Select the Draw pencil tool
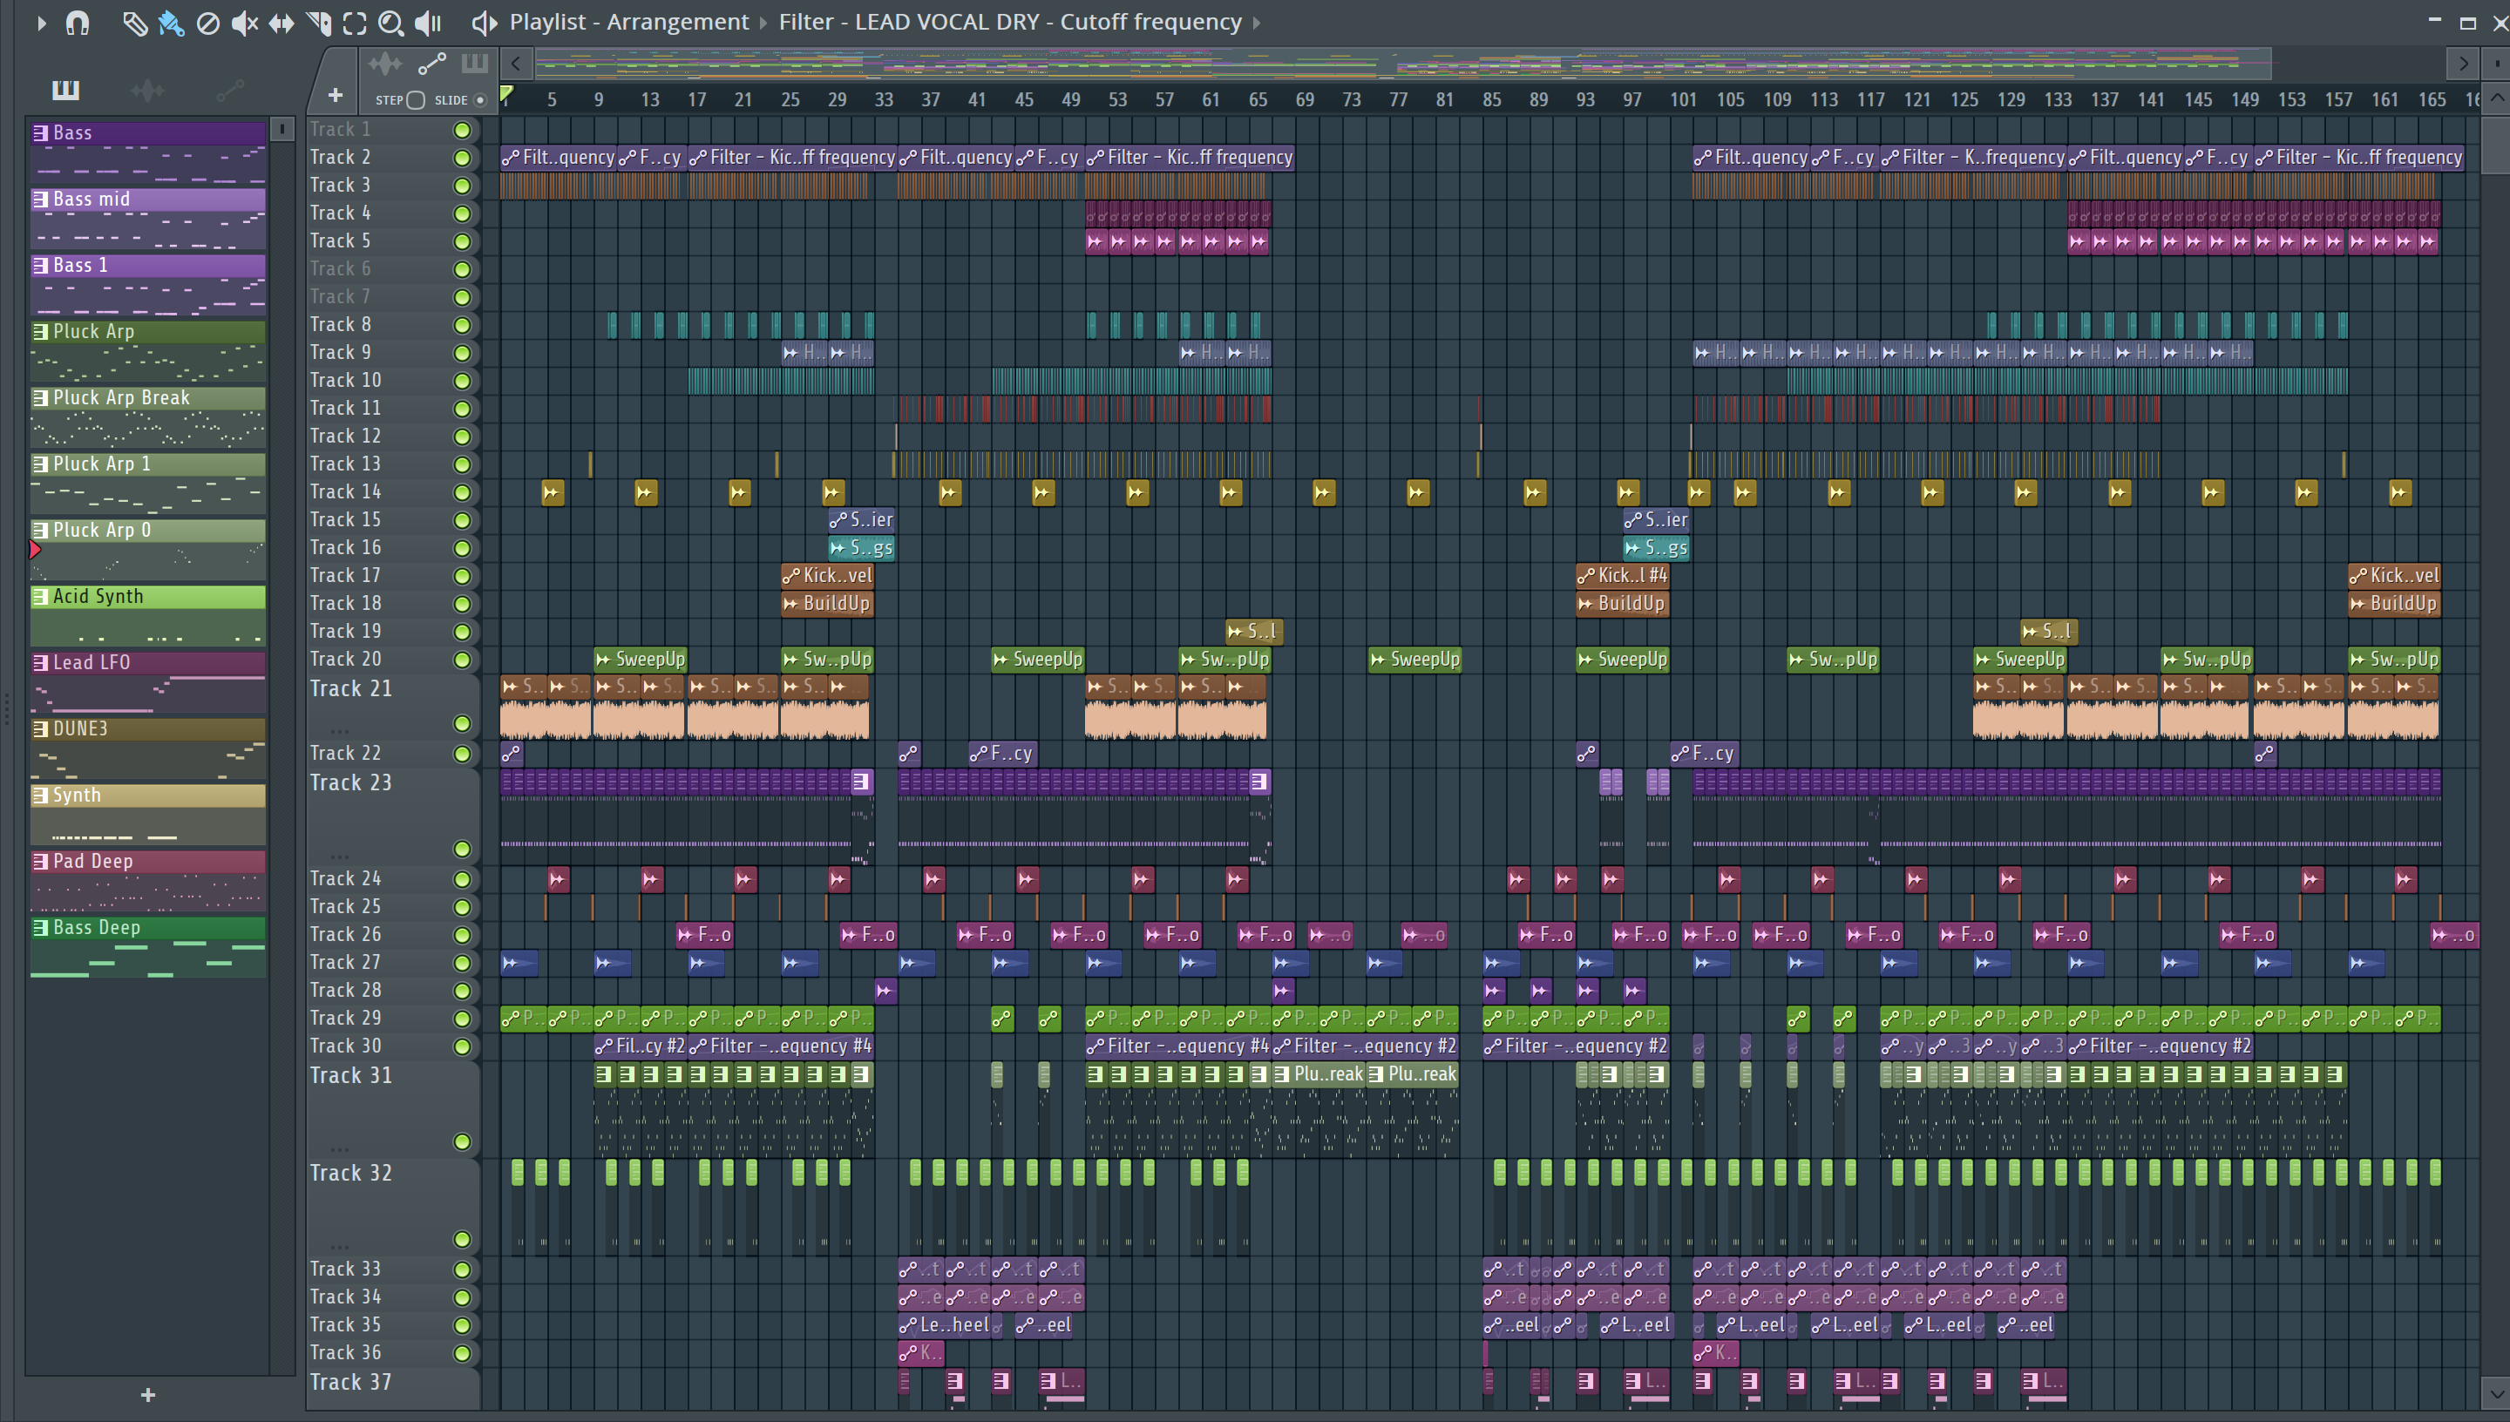 point(135,23)
